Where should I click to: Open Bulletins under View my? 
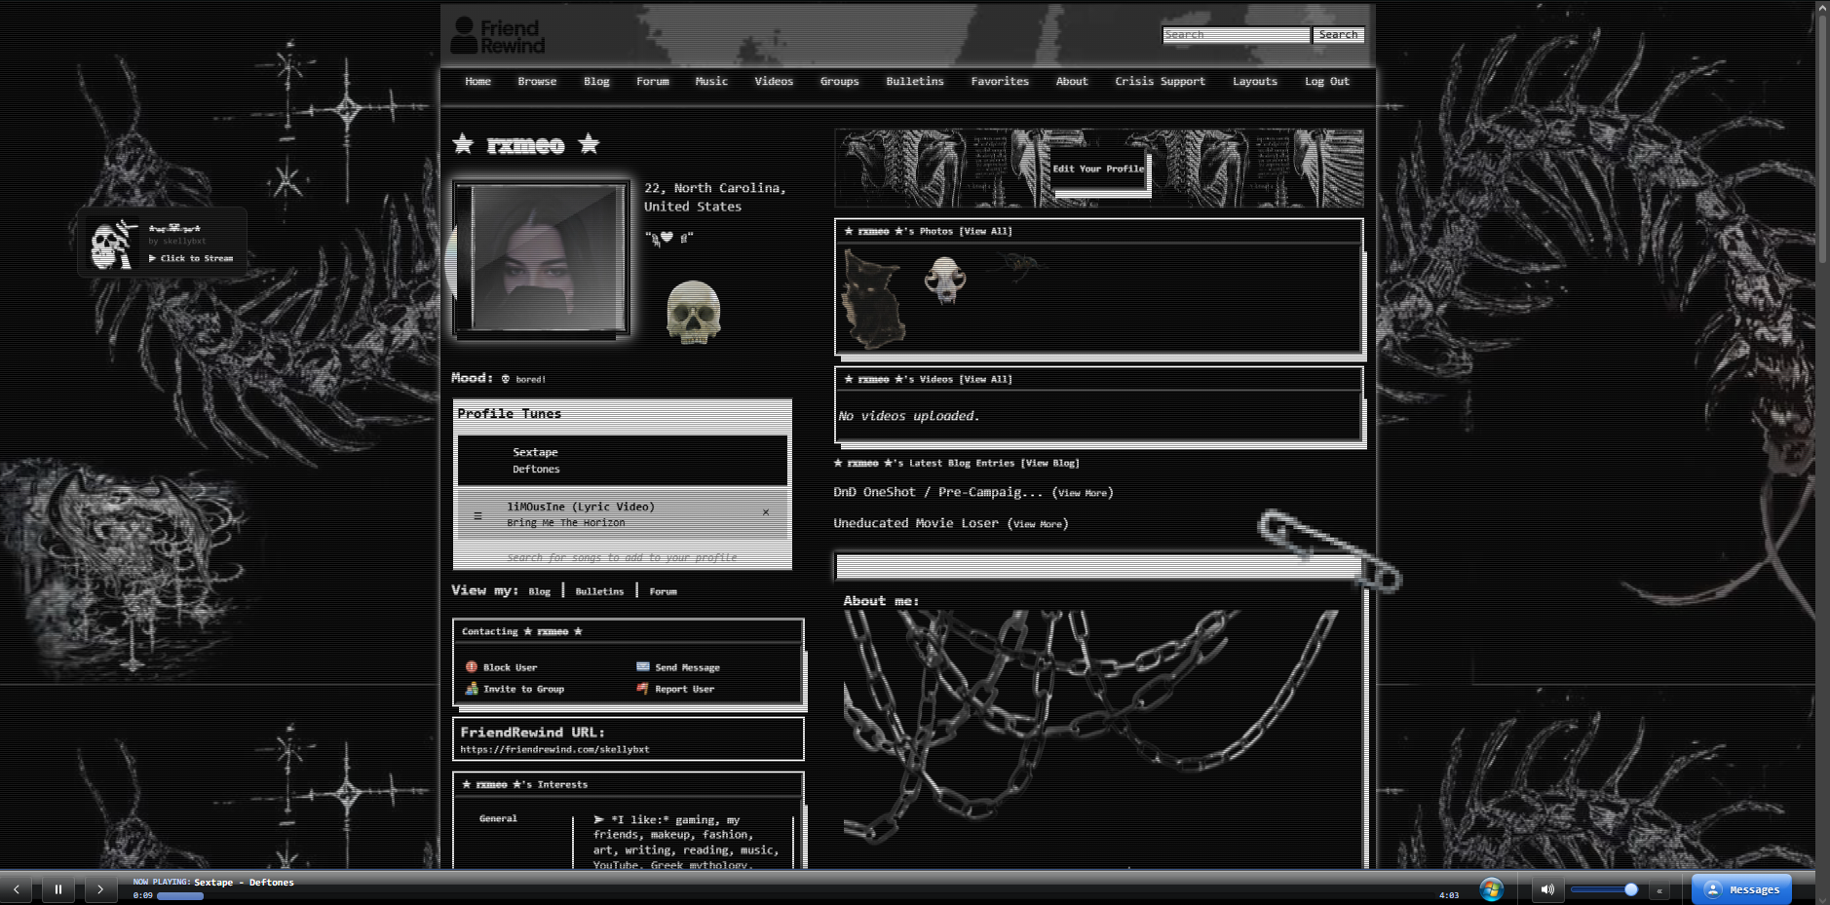tap(599, 591)
